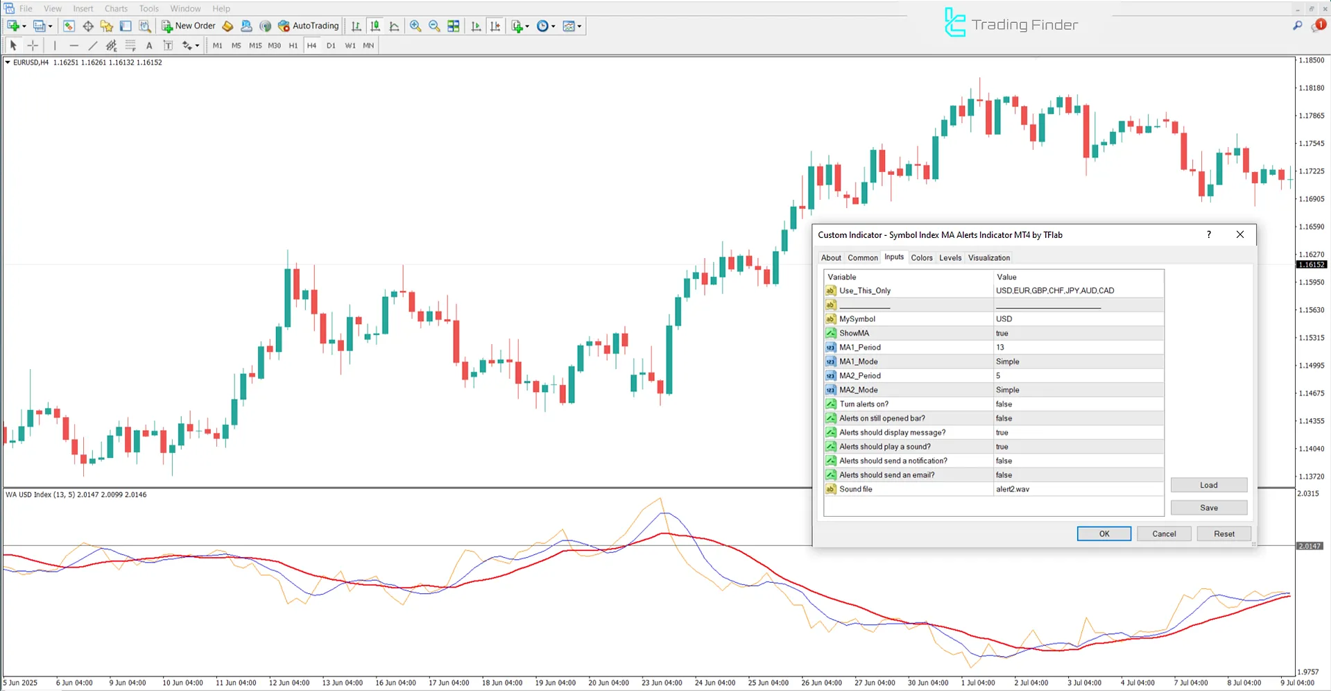
Task: Enable the AutoTrading button
Action: tap(308, 26)
